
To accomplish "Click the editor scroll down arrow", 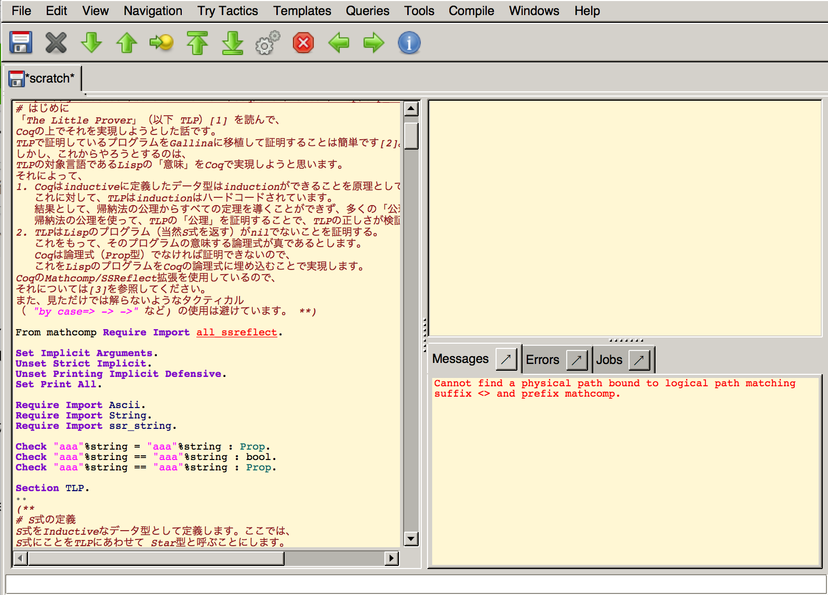I will pyautogui.click(x=411, y=538).
